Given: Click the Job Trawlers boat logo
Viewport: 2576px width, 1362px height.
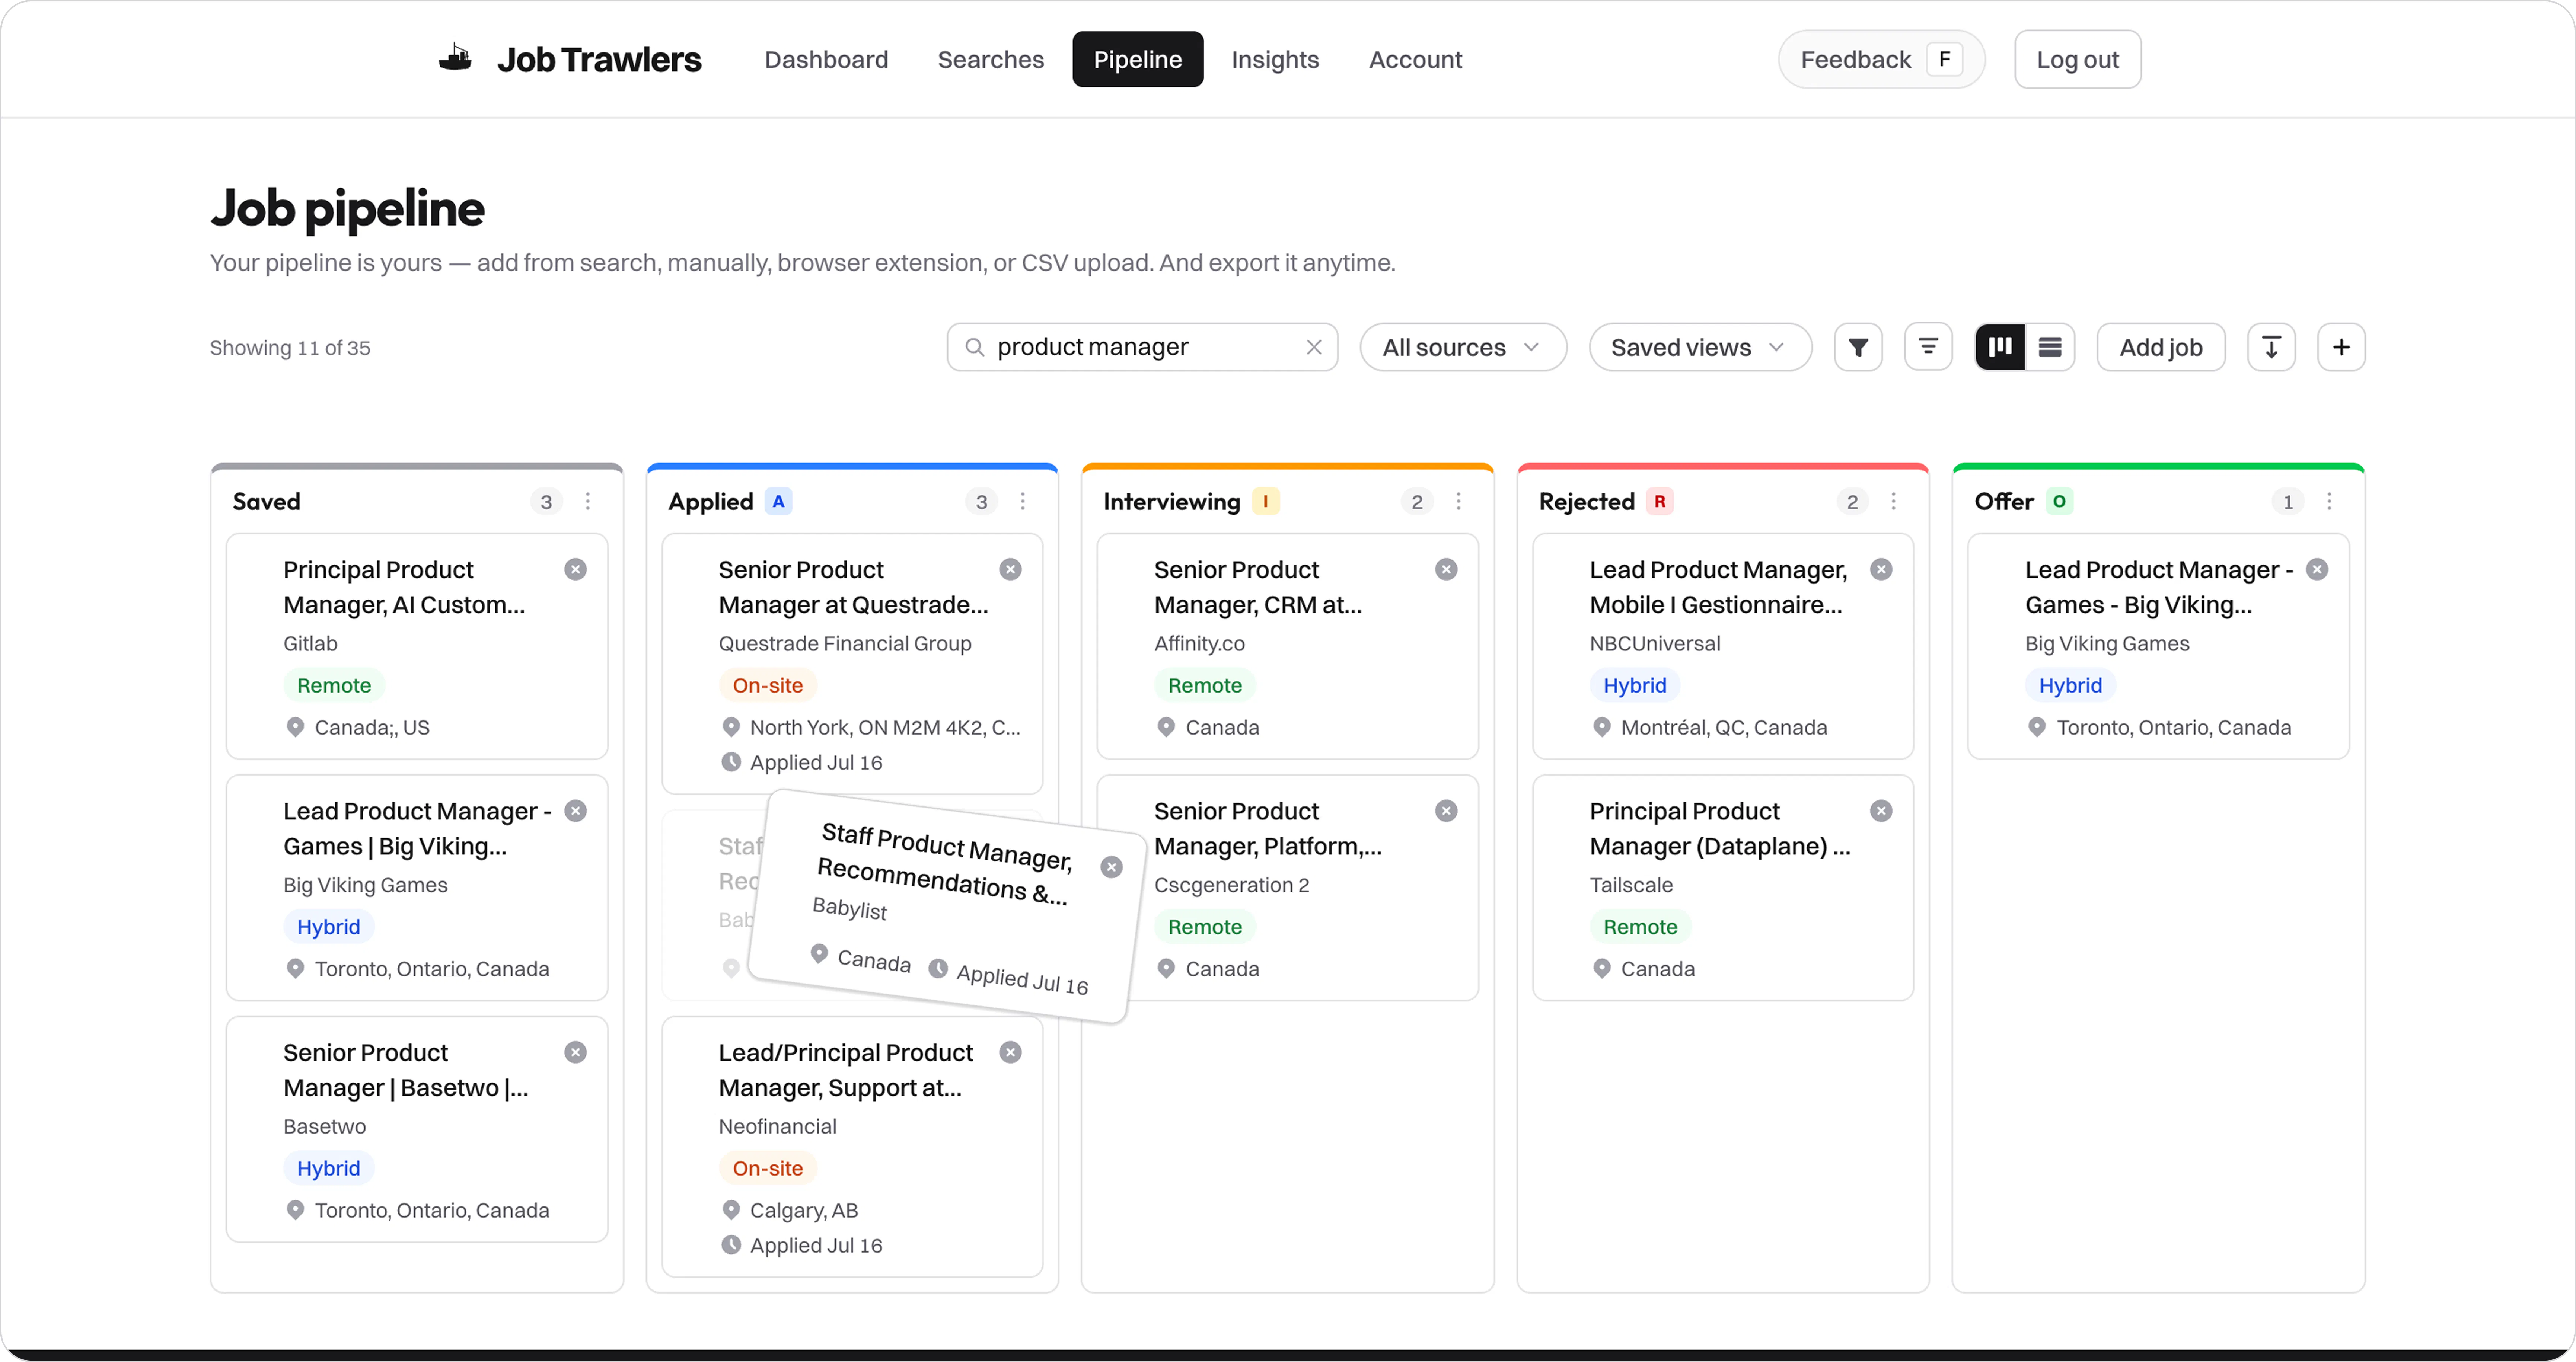Looking at the screenshot, I should (x=455, y=58).
